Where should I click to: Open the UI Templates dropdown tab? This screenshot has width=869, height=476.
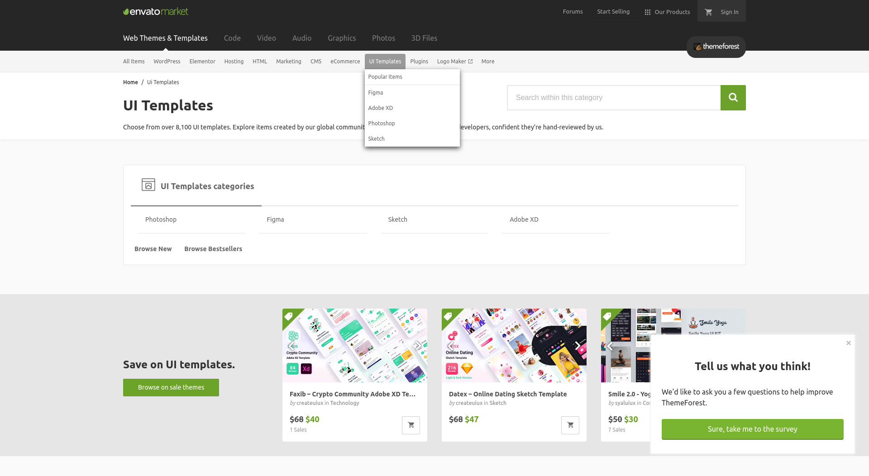coord(385,62)
